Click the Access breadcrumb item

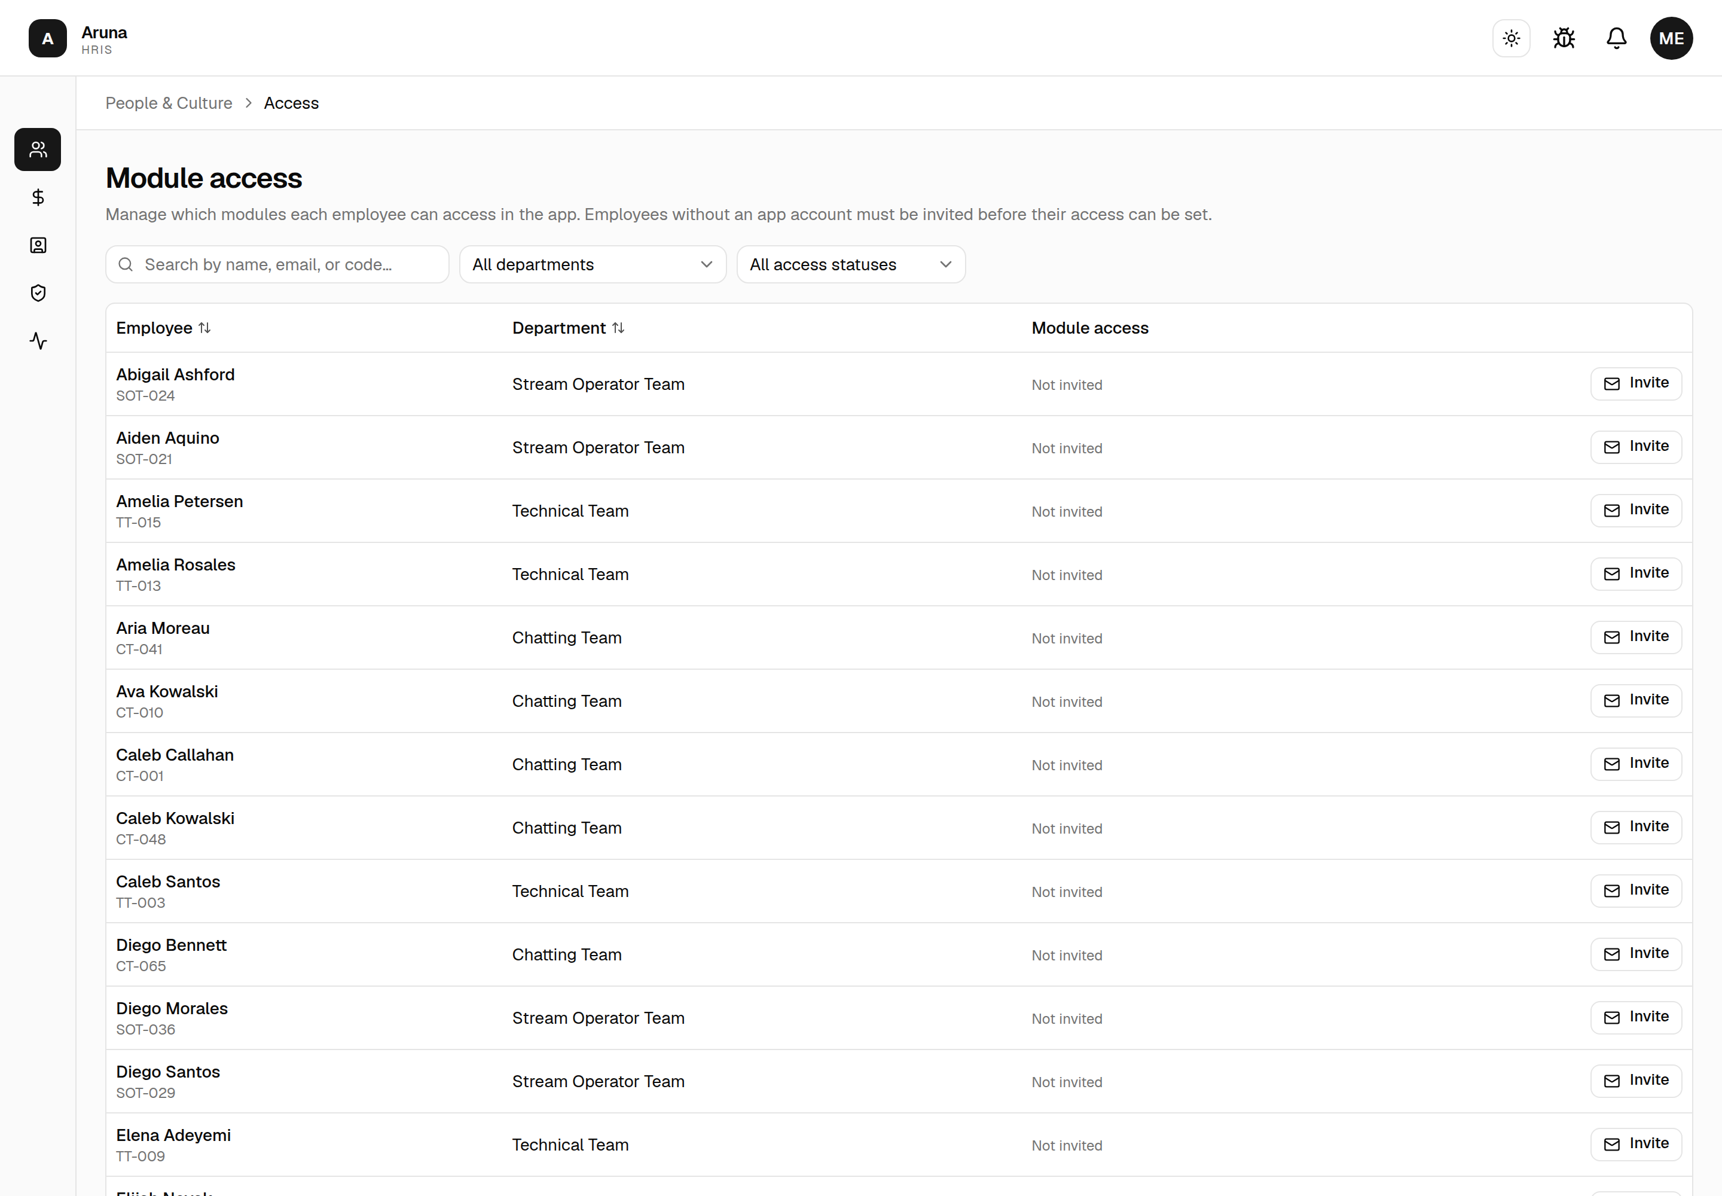point(291,103)
